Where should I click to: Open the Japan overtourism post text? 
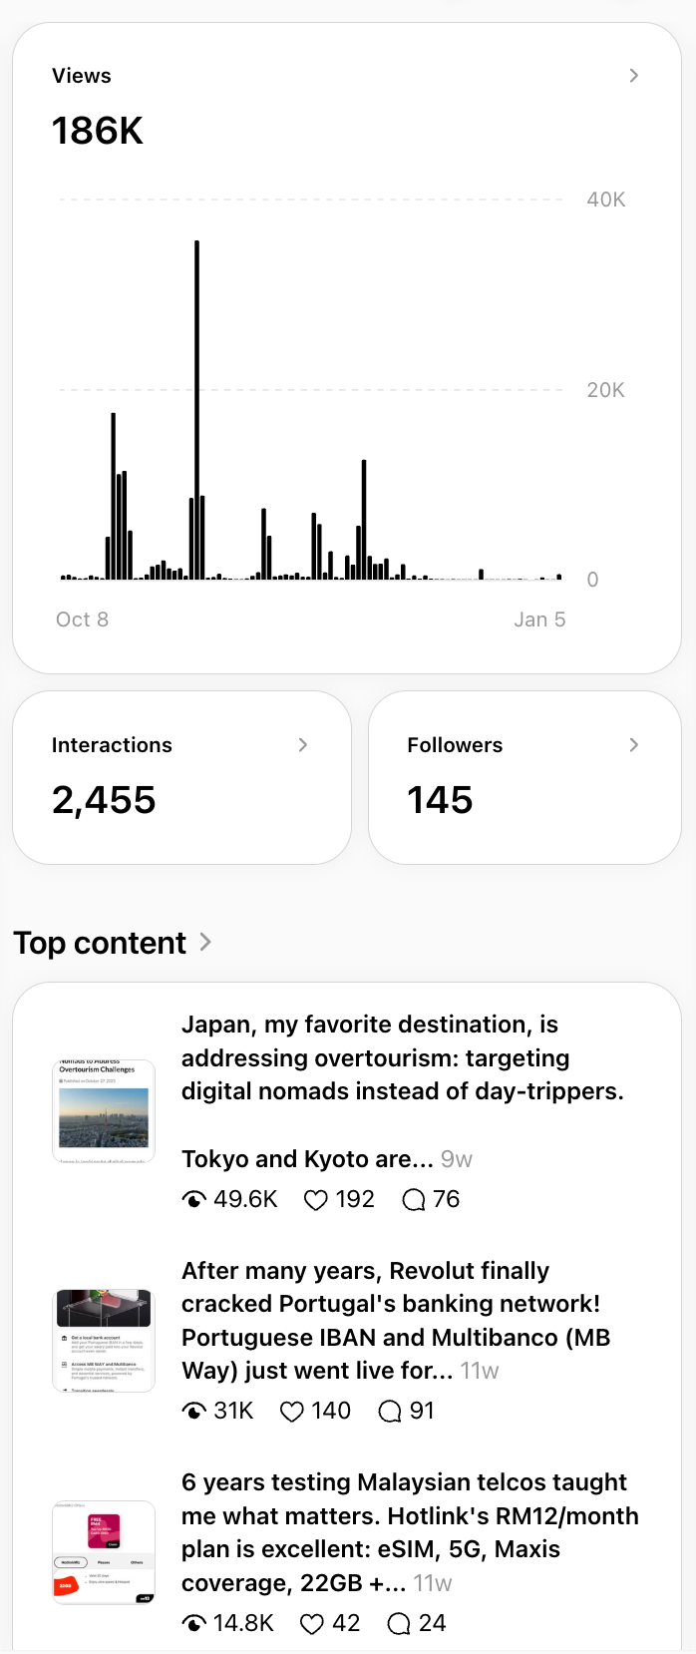tap(403, 1091)
